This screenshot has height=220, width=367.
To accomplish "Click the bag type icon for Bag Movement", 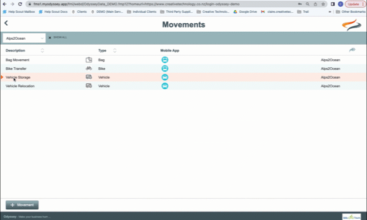I will pos(89,60).
